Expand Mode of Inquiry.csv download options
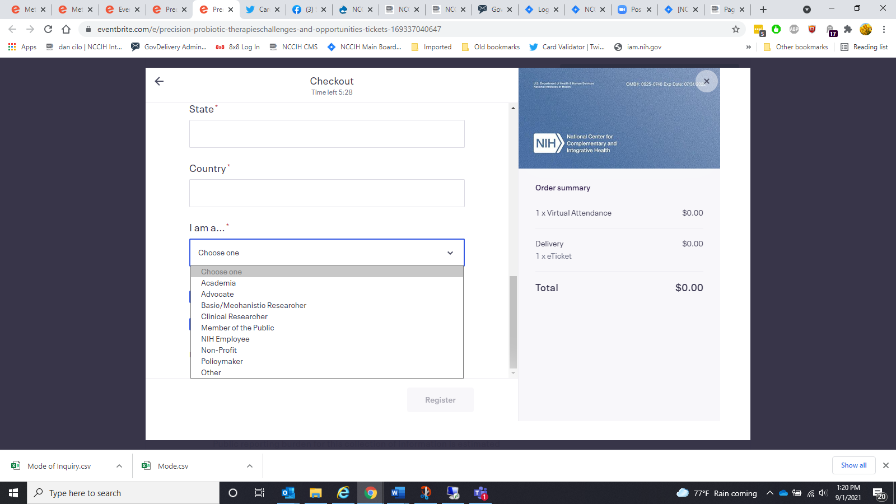 click(119, 466)
